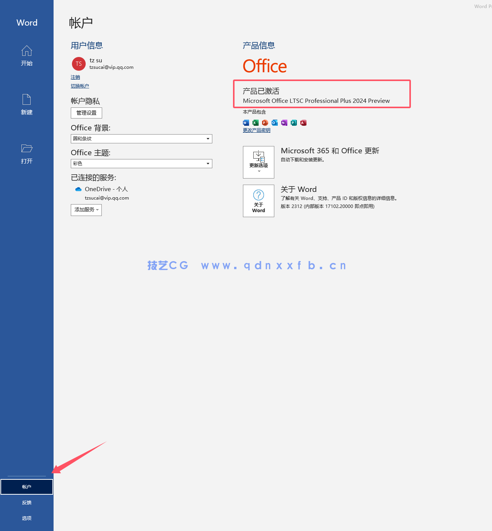
Task: Click the 关于 Word info icon
Action: tap(259, 200)
